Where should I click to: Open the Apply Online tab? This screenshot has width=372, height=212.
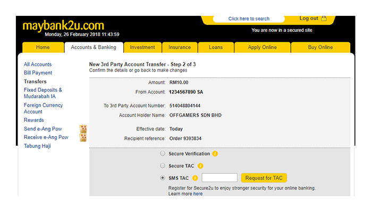click(x=263, y=47)
